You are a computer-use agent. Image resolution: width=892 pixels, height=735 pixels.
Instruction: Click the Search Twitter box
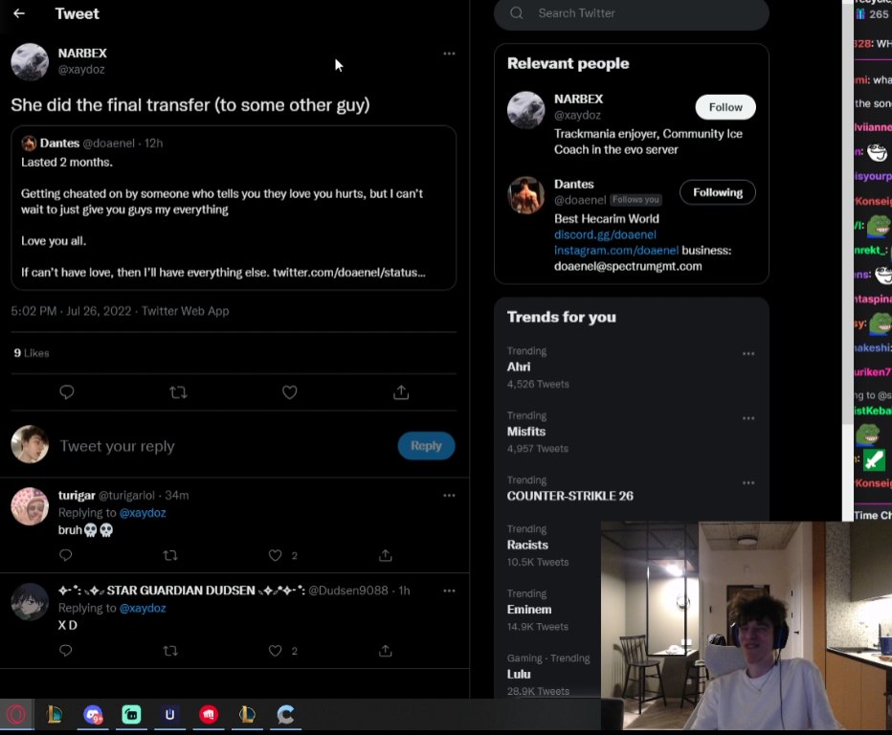pos(632,13)
